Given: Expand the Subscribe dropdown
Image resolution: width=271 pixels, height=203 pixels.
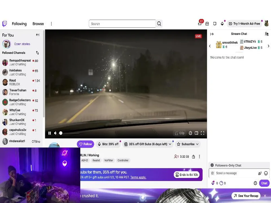Looking at the screenshot, I should (x=188, y=144).
